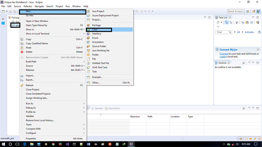Image resolution: width=262 pixels, height=147 pixels.
Task: Pick Interface from the New submenu
Action: (x=110, y=33)
